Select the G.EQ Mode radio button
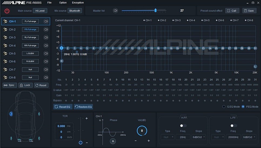 (x=224, y=107)
